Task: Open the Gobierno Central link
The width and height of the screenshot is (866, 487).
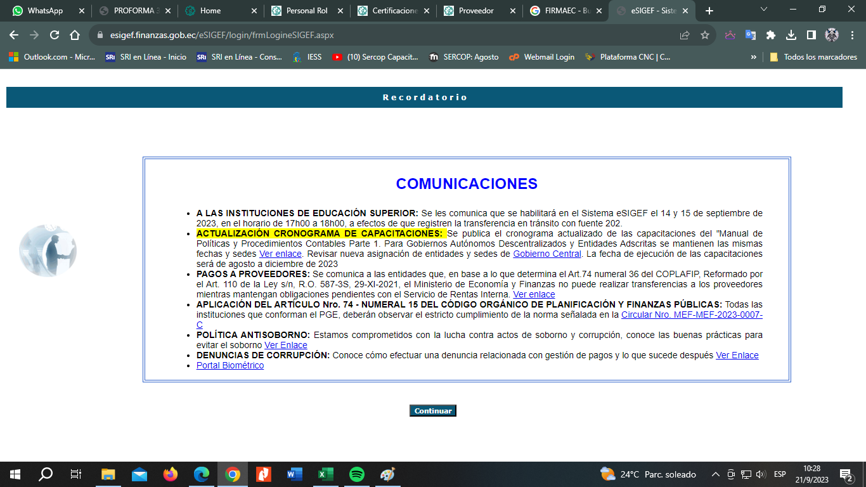Action: pos(546,254)
